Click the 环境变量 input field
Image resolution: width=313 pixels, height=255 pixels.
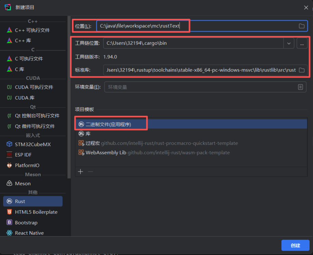[x=205, y=87]
